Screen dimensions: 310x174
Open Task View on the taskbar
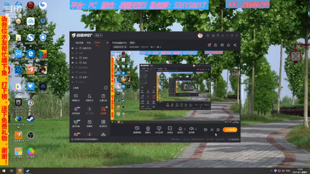12,171
